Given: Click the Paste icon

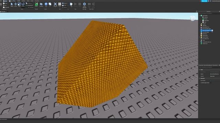Looking at the screenshot, I should pos(1,4).
